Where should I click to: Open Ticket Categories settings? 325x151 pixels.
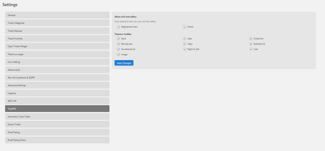click(57, 23)
